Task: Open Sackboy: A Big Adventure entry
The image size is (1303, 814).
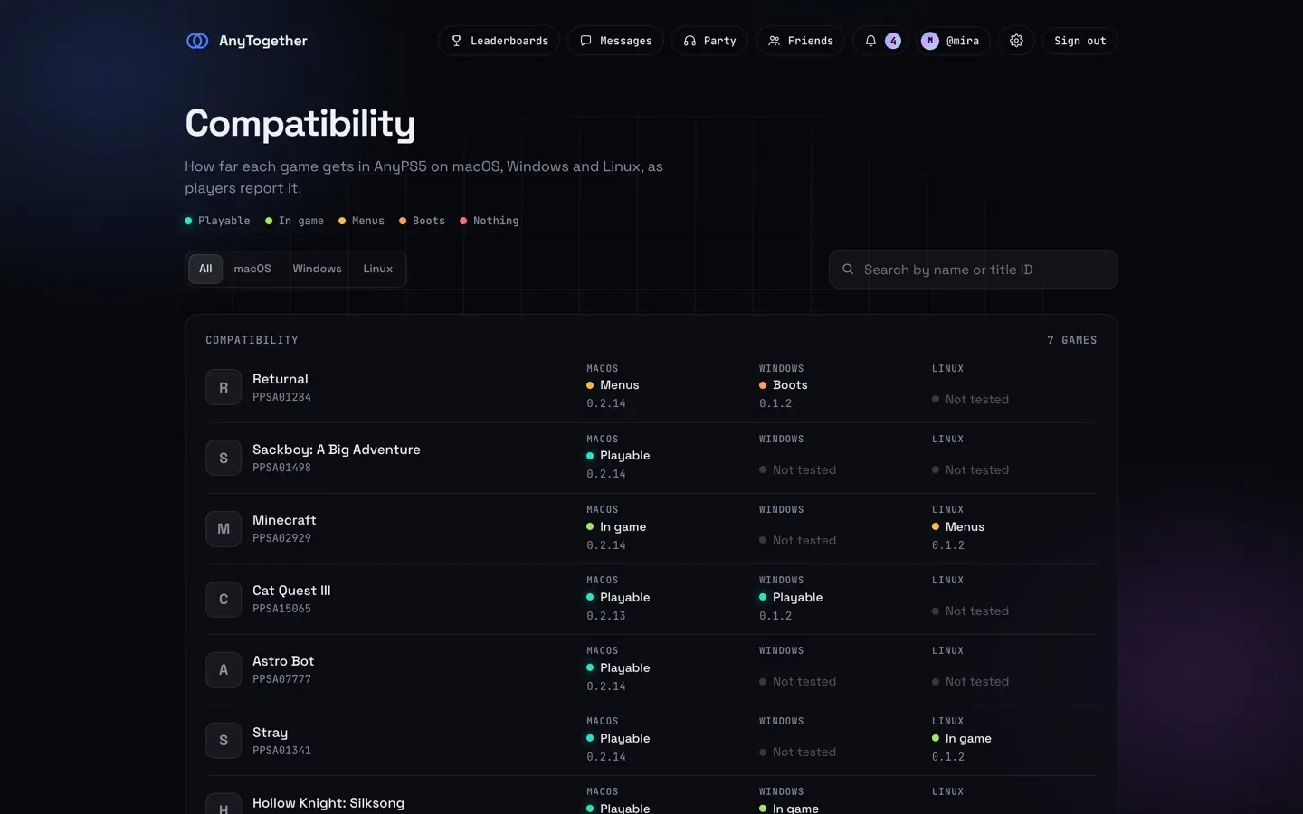Action: (651, 458)
